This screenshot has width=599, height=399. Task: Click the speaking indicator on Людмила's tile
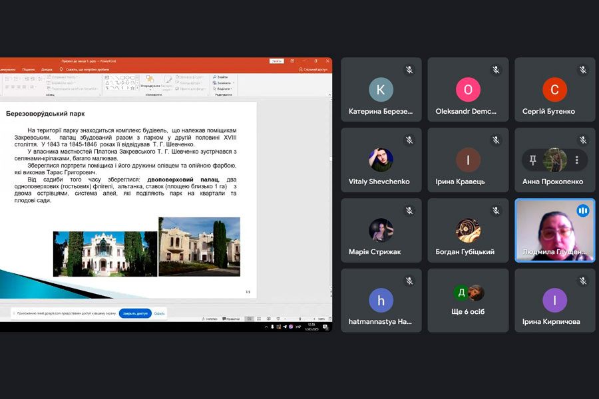coord(583,211)
